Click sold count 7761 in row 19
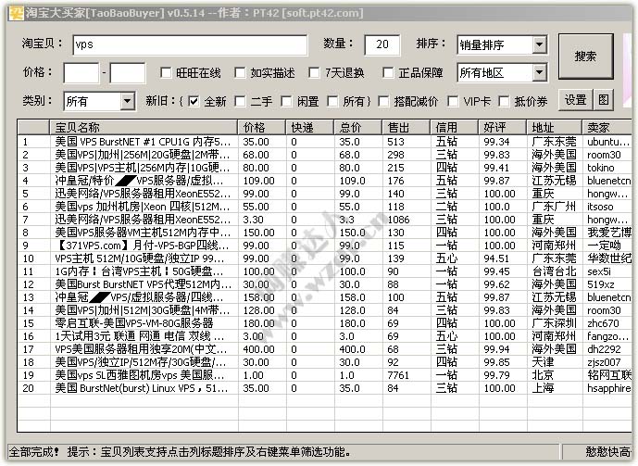638x466 pixels. point(398,375)
